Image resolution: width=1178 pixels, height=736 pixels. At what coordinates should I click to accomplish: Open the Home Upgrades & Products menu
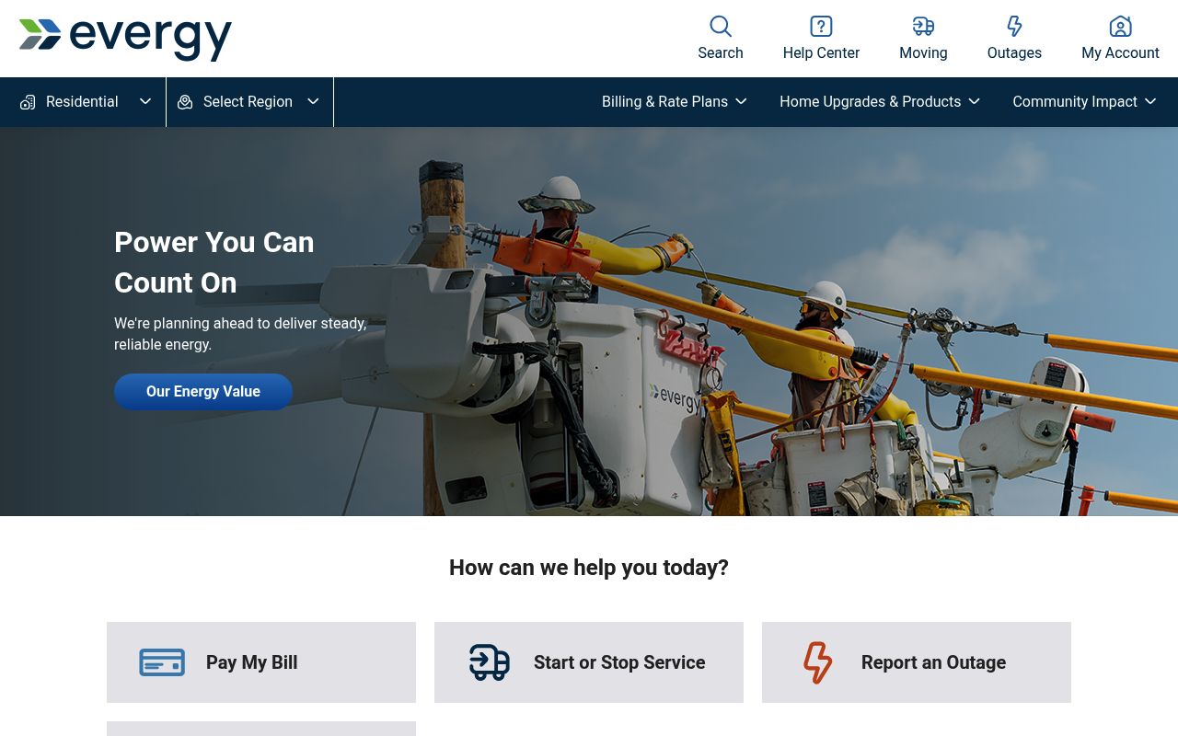[880, 102]
